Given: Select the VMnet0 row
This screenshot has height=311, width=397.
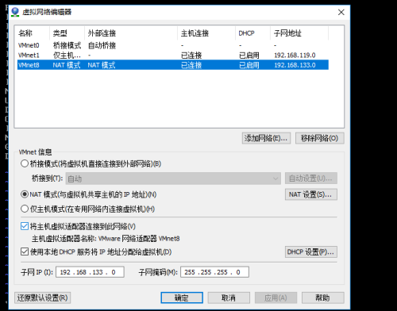Looking at the screenshot, I should pos(173,45).
